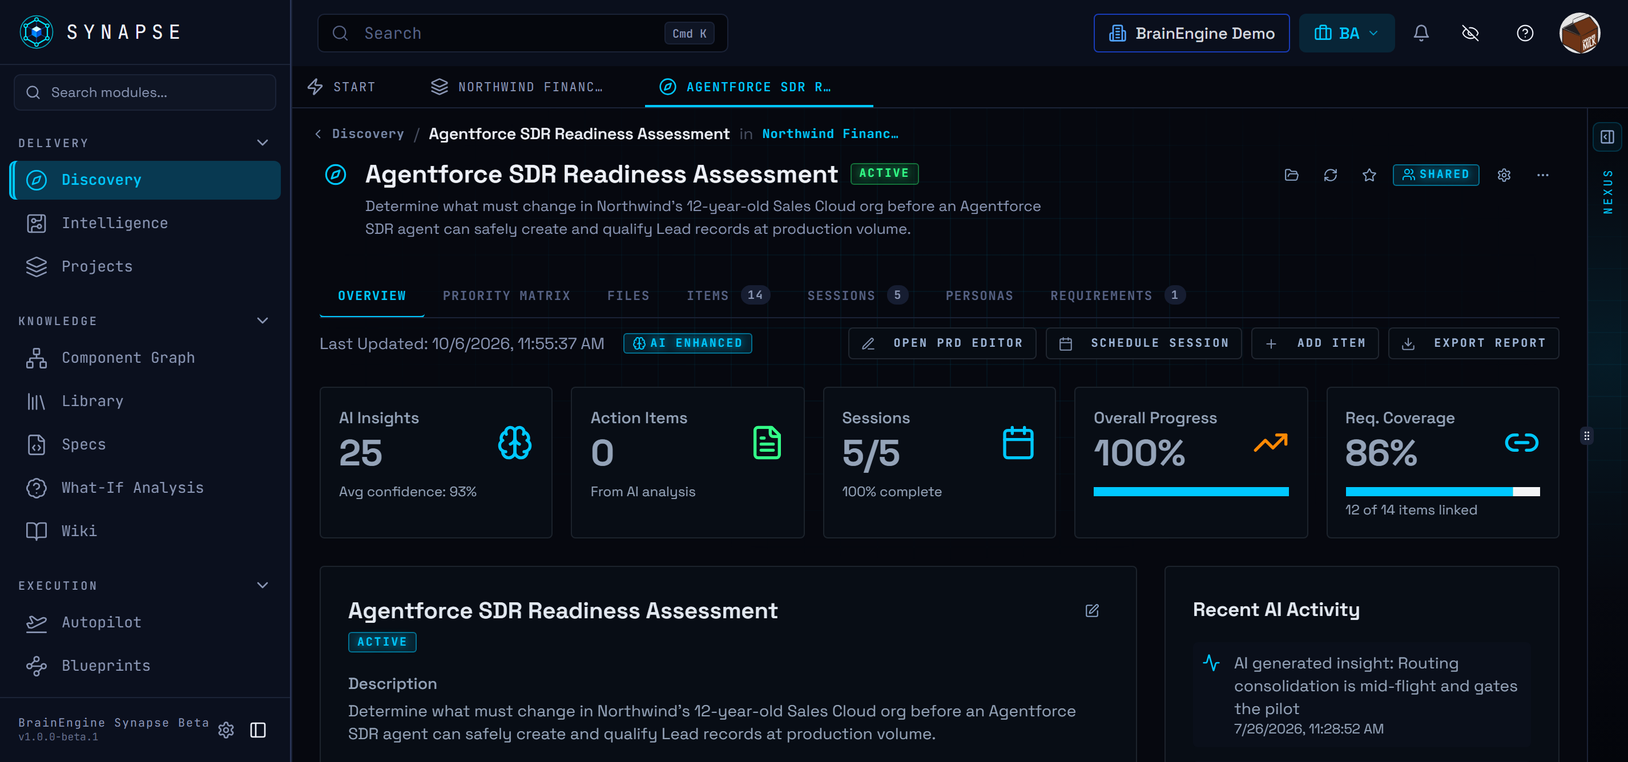This screenshot has height=762, width=1628.
Task: Go back via Discovery breadcrumb chevron
Action: click(318, 134)
